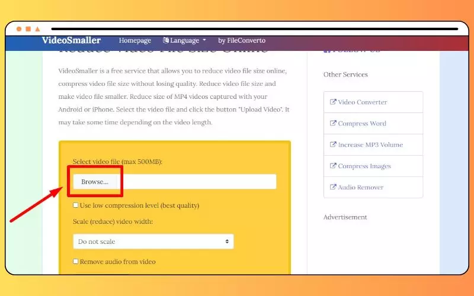Expand the Do not scale dropdown
Viewport: 474px width, 296px height.
point(153,242)
